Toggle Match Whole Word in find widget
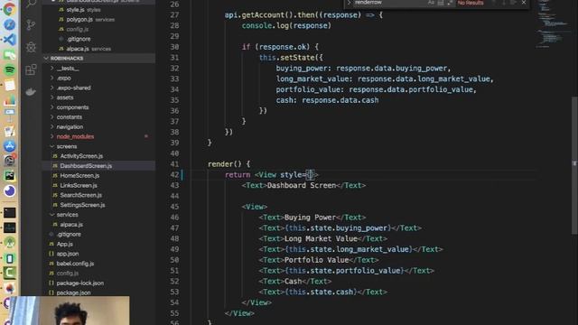This screenshot has height=325, width=578. point(441,3)
